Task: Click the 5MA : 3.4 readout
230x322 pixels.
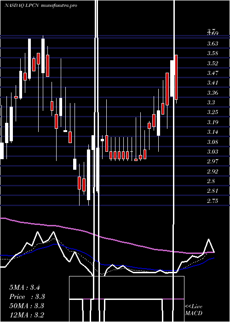Action: (x=24, y=287)
